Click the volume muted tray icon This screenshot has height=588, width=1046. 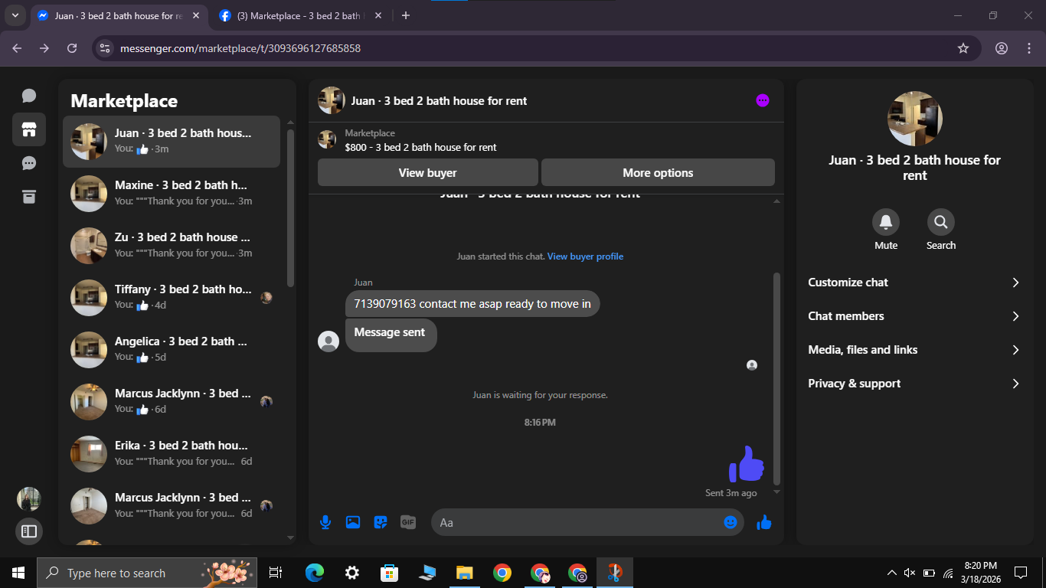pos(910,573)
